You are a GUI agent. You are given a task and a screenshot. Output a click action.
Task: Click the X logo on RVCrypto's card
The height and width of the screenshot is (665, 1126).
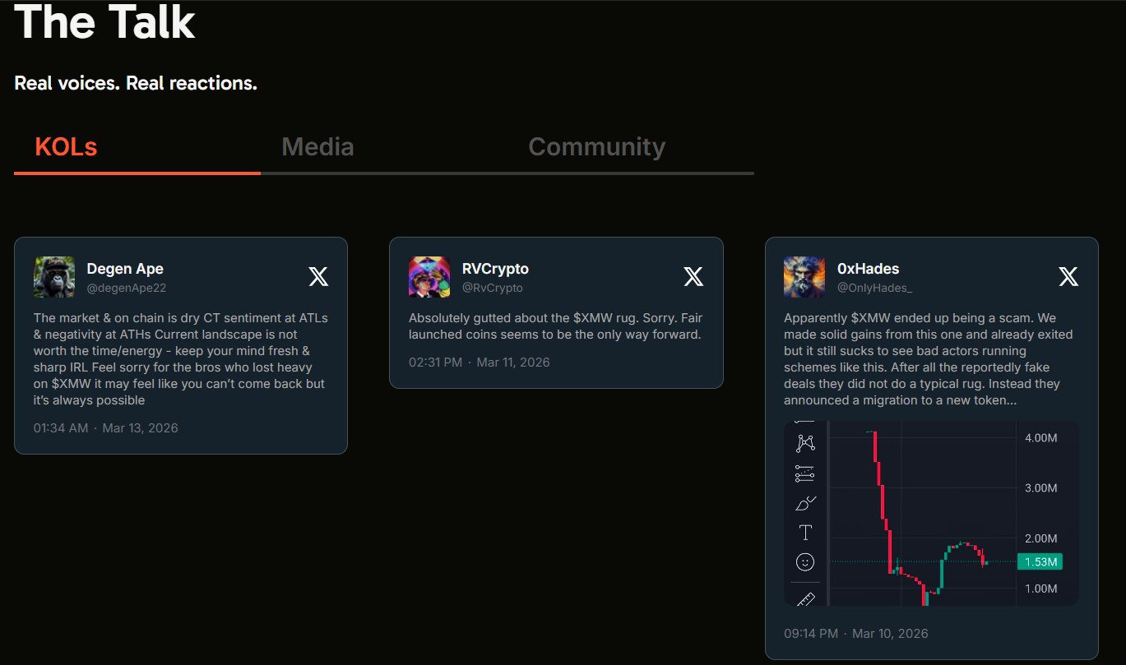pos(693,277)
